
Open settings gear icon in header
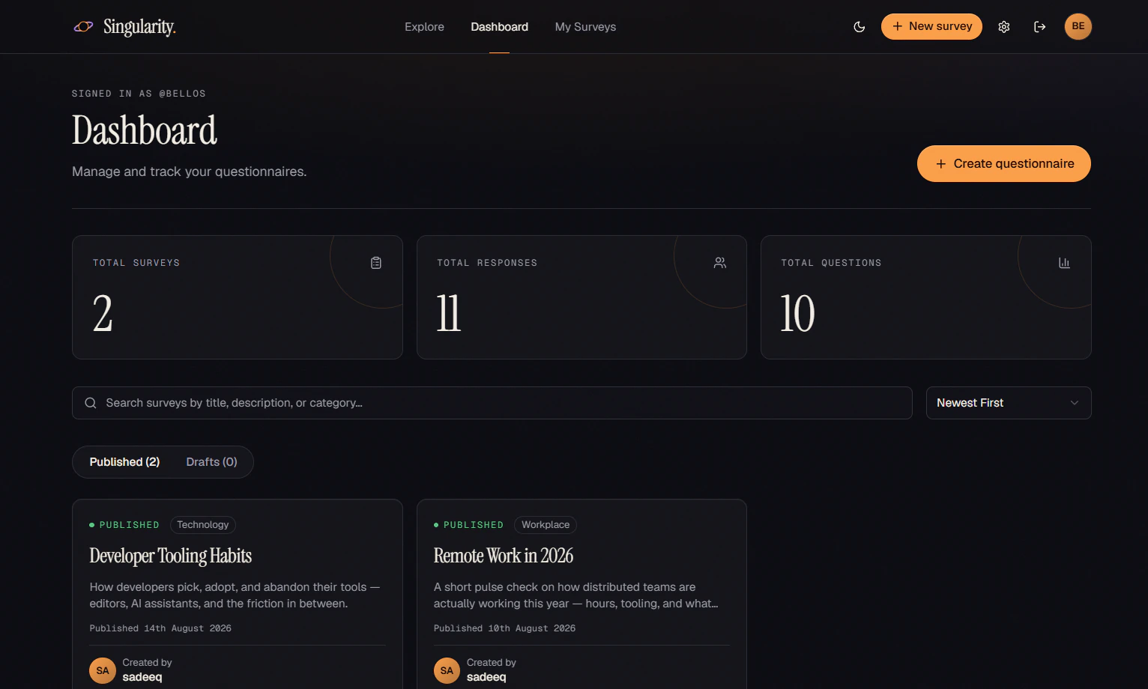[1004, 27]
